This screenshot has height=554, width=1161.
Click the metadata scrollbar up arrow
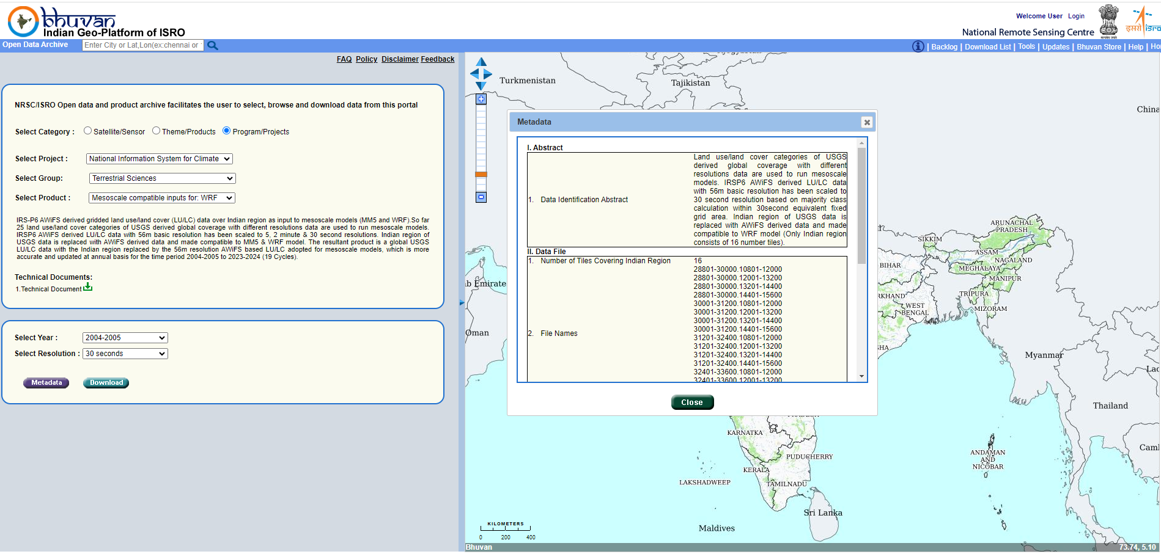(x=861, y=143)
